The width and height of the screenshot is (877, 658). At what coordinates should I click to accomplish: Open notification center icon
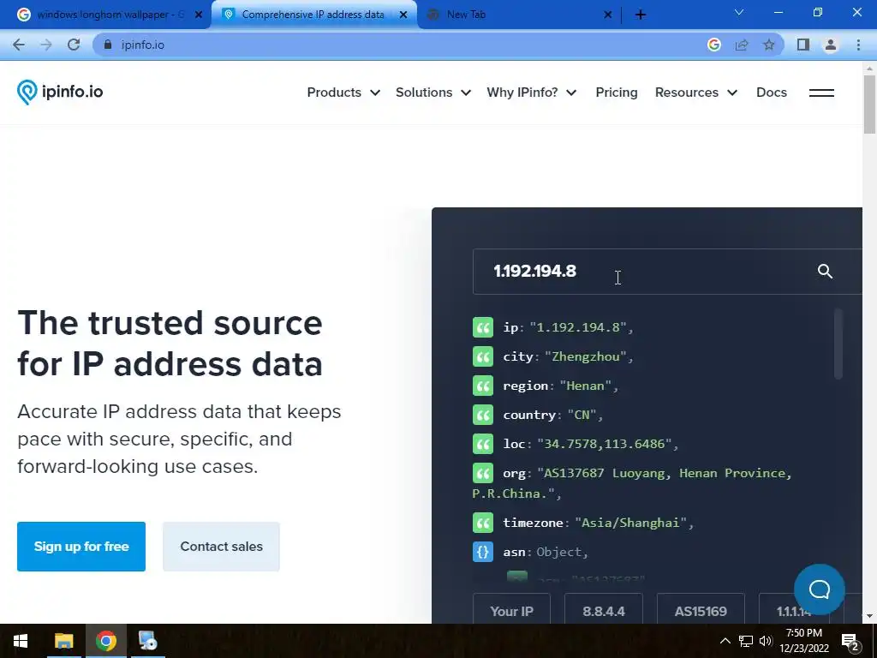[850, 641]
